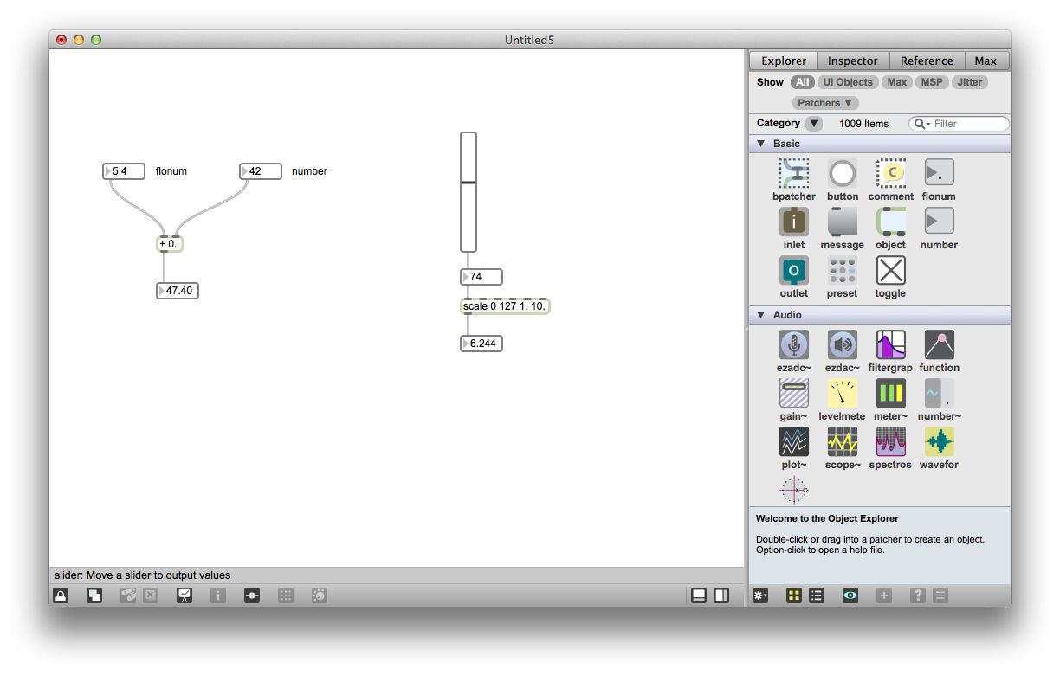Lock the patcher with the padlock icon

tap(59, 595)
